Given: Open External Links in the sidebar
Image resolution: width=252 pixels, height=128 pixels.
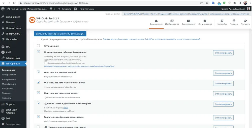Looking at the screenshot, I should [x=13, y=58].
